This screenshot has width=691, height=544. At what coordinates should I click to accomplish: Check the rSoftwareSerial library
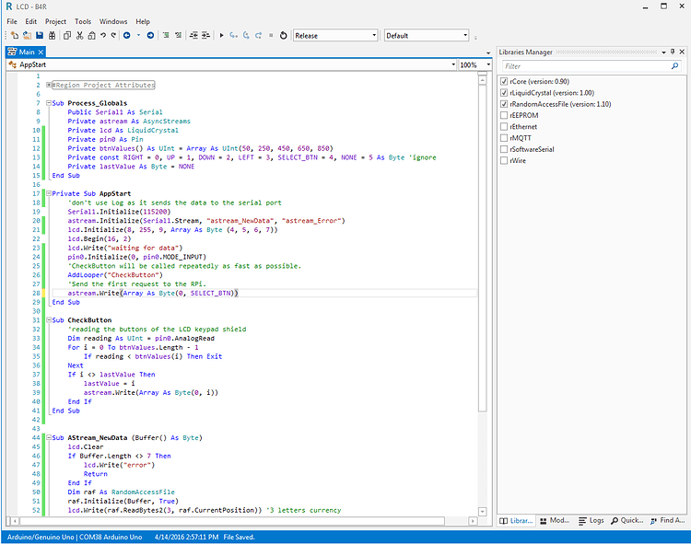(504, 149)
